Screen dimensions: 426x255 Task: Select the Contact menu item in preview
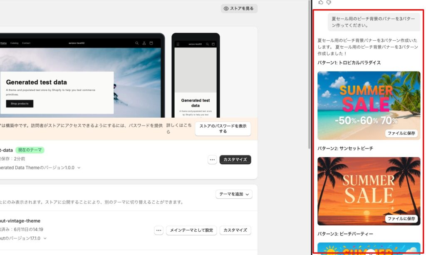pos(26,43)
